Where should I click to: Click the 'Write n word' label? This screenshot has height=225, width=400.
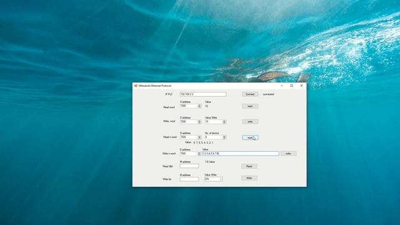(x=169, y=154)
